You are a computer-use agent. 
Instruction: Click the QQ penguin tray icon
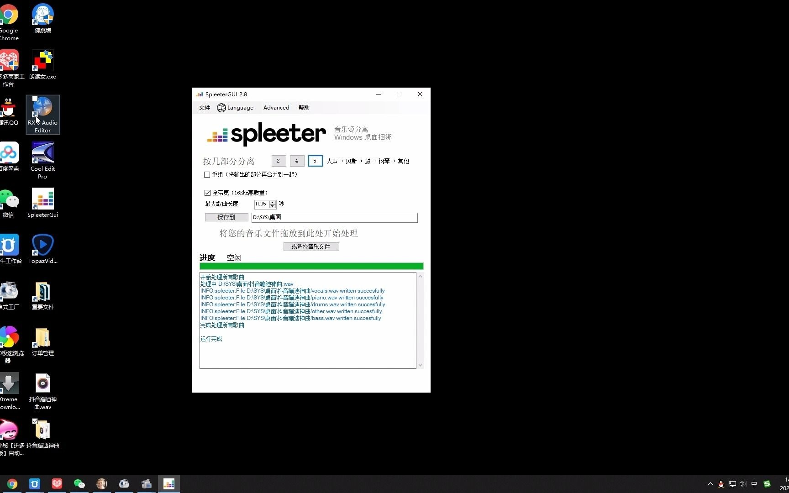(721, 484)
